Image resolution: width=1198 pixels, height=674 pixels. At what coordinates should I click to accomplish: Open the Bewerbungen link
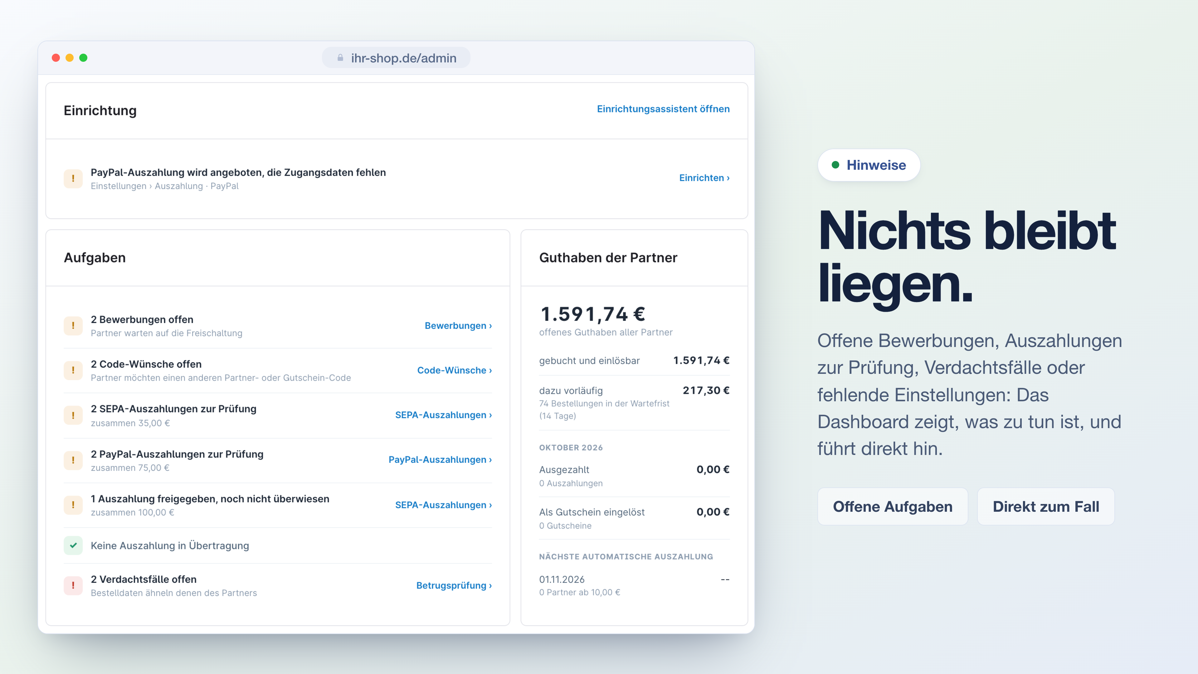pyautogui.click(x=458, y=325)
